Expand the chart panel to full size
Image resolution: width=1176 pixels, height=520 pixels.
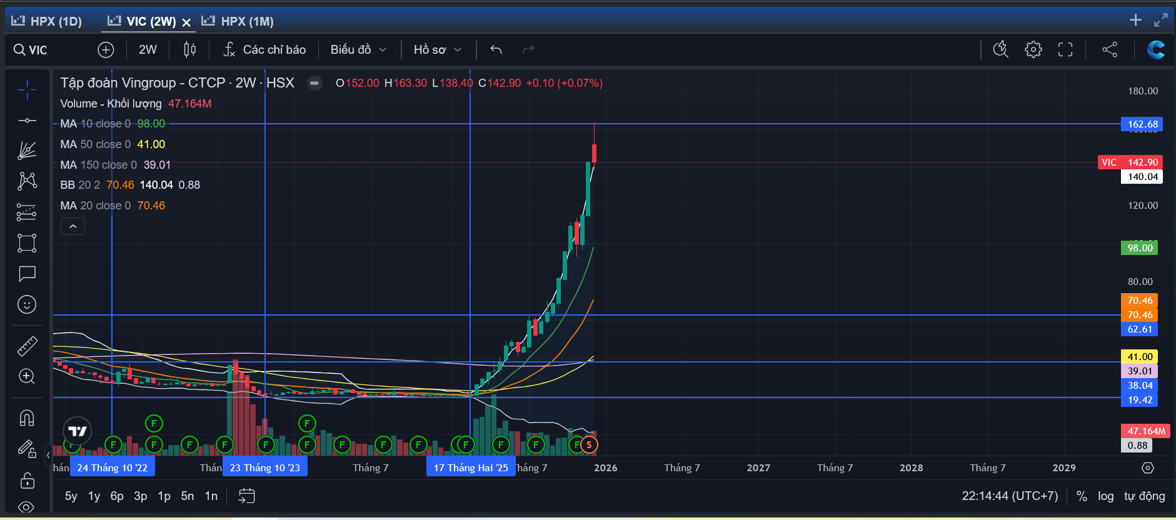[1161, 20]
